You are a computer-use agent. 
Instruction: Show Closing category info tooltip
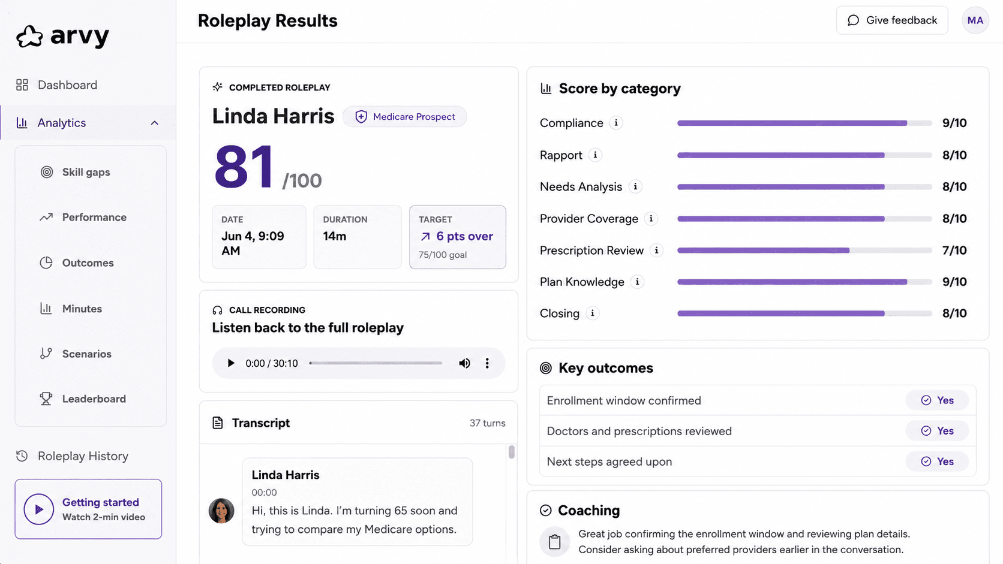(593, 313)
